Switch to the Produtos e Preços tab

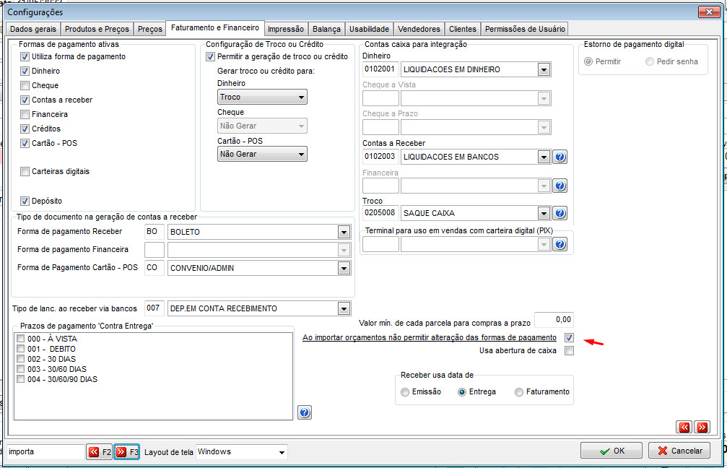(97, 29)
